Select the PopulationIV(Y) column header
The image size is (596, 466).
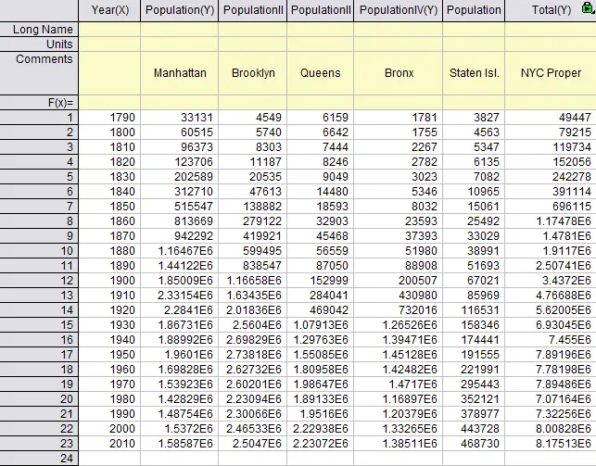pyautogui.click(x=398, y=10)
